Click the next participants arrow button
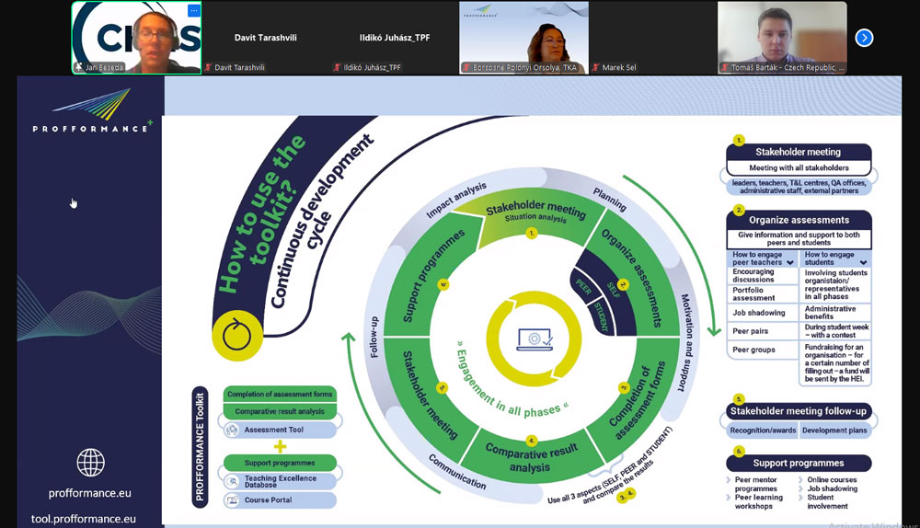Screen dimensions: 920x528 pos(863,38)
